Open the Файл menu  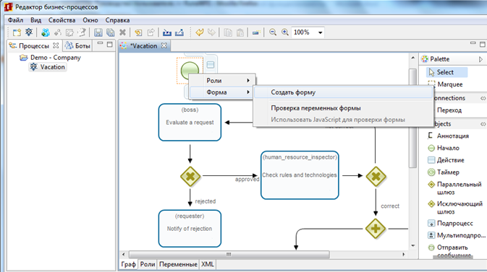(x=15, y=20)
